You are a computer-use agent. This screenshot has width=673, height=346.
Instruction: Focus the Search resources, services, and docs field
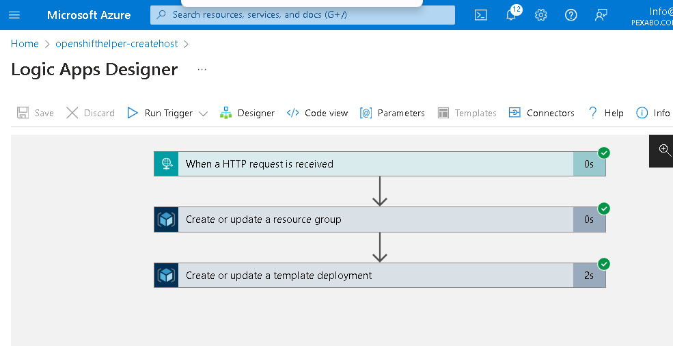coord(303,15)
